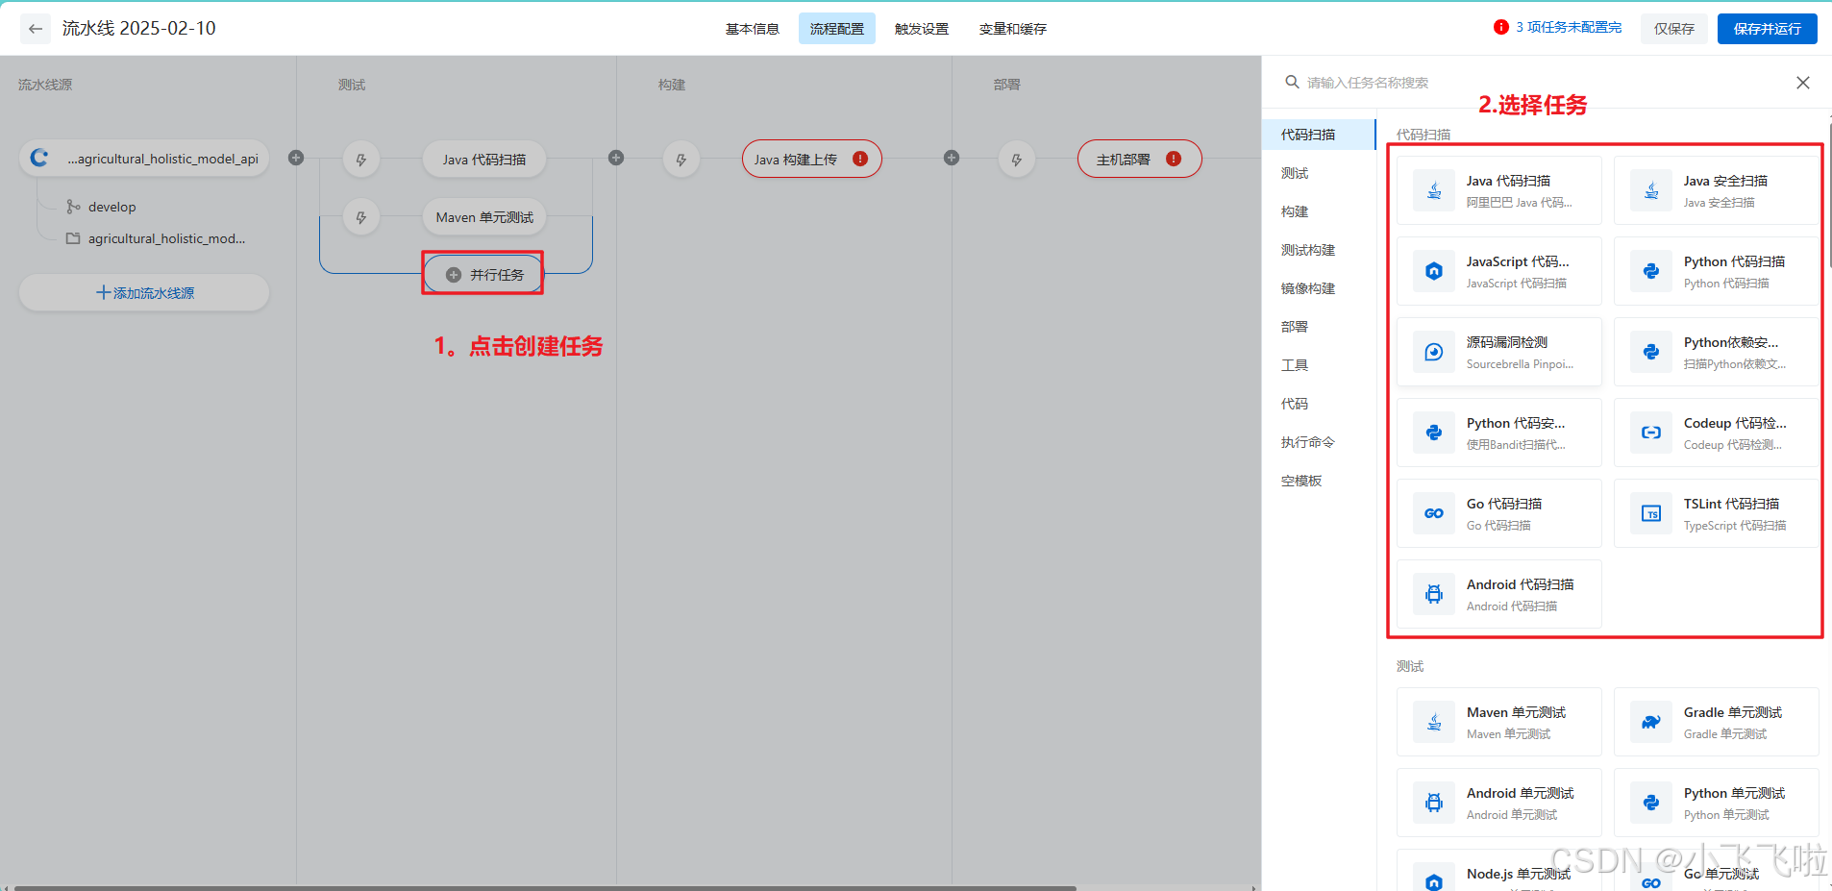This screenshot has height=891, width=1832.
Task: Click the plus node between 构建 and 部署
Action: (x=952, y=158)
